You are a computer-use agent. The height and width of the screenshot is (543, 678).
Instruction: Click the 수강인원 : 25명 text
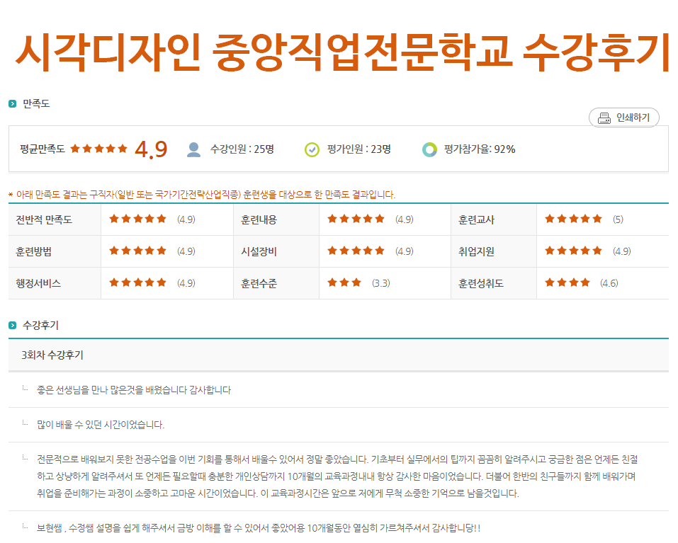[242, 149]
